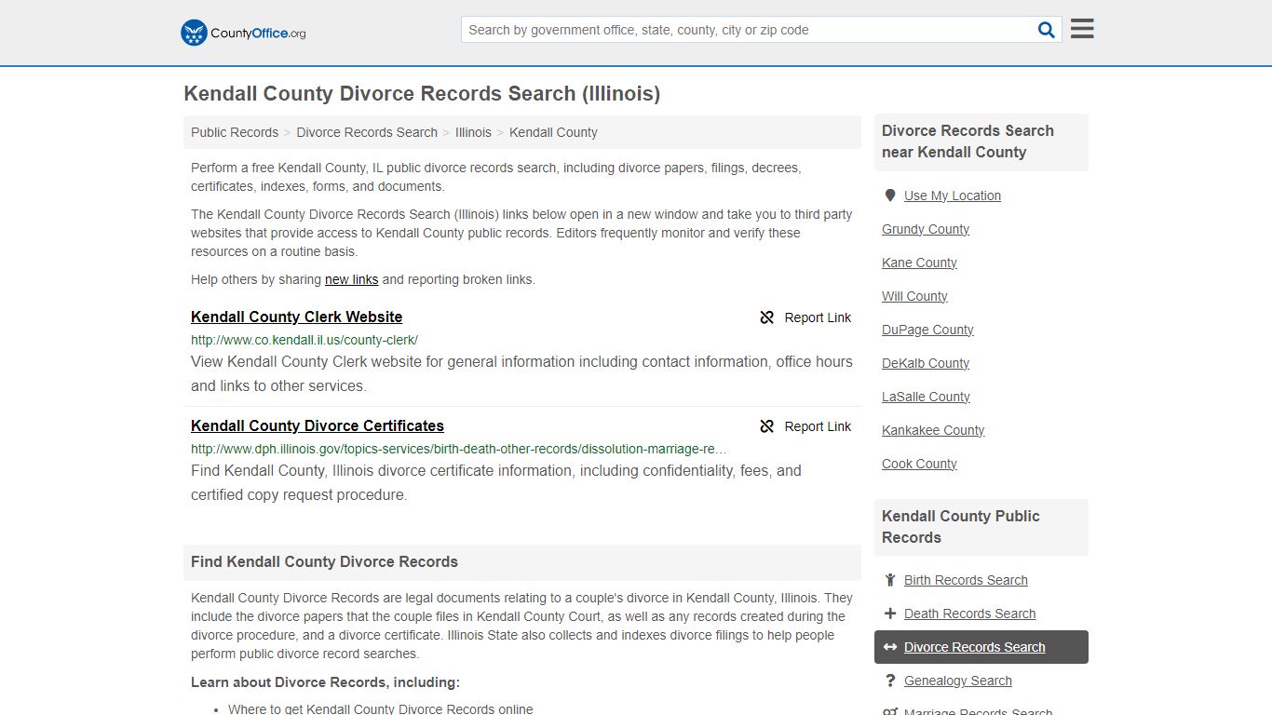Image resolution: width=1272 pixels, height=715 pixels.
Task: Click the broken link icon beside Kendall County Clerk Website
Action: [767, 317]
